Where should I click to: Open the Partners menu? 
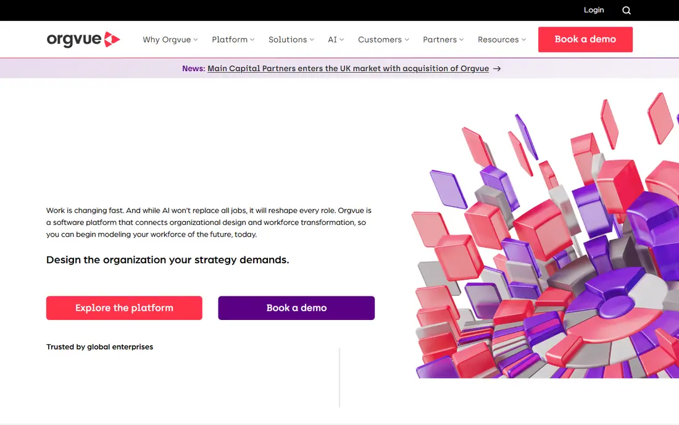tap(443, 40)
